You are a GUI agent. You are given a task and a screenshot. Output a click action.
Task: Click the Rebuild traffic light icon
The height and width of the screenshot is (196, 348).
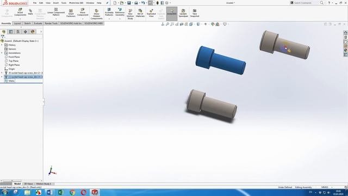tap(157, 3)
